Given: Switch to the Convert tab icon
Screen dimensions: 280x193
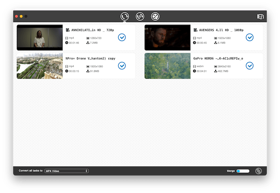Looking at the screenshot, I should (125, 16).
